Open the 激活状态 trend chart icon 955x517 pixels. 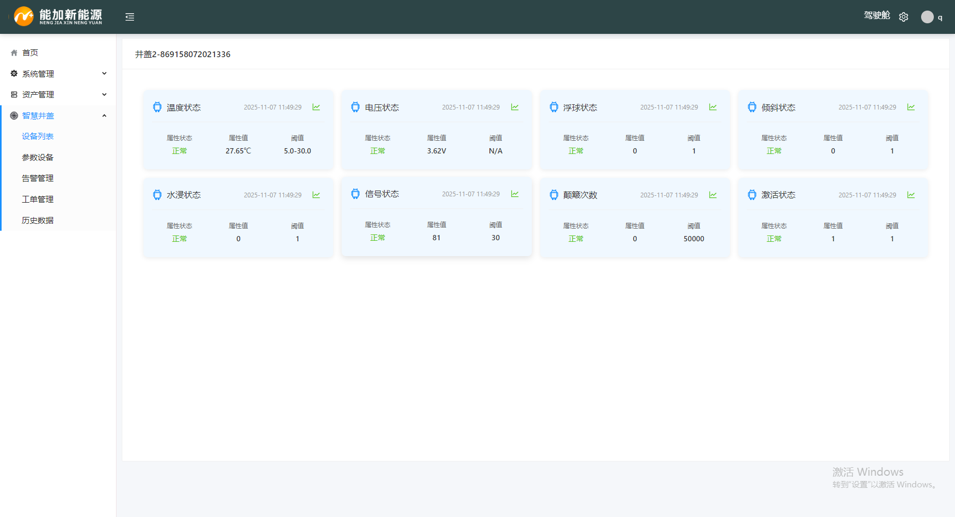click(911, 195)
